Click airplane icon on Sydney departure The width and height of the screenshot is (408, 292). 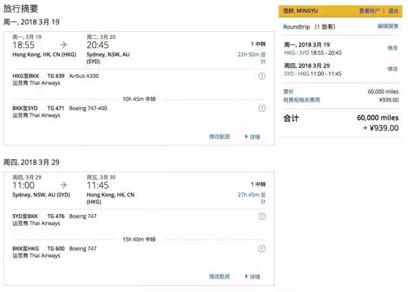pos(64,185)
